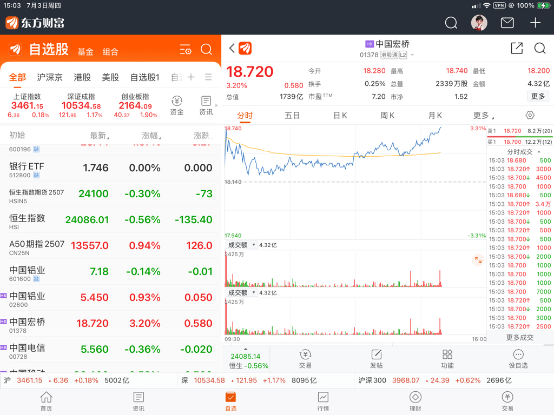Select 恒生指数期货 2507 row
Screen dimensions: 554x415
[110, 194]
